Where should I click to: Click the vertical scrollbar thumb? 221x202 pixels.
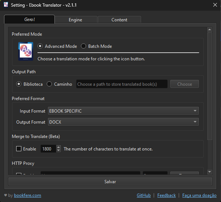tap(210, 86)
